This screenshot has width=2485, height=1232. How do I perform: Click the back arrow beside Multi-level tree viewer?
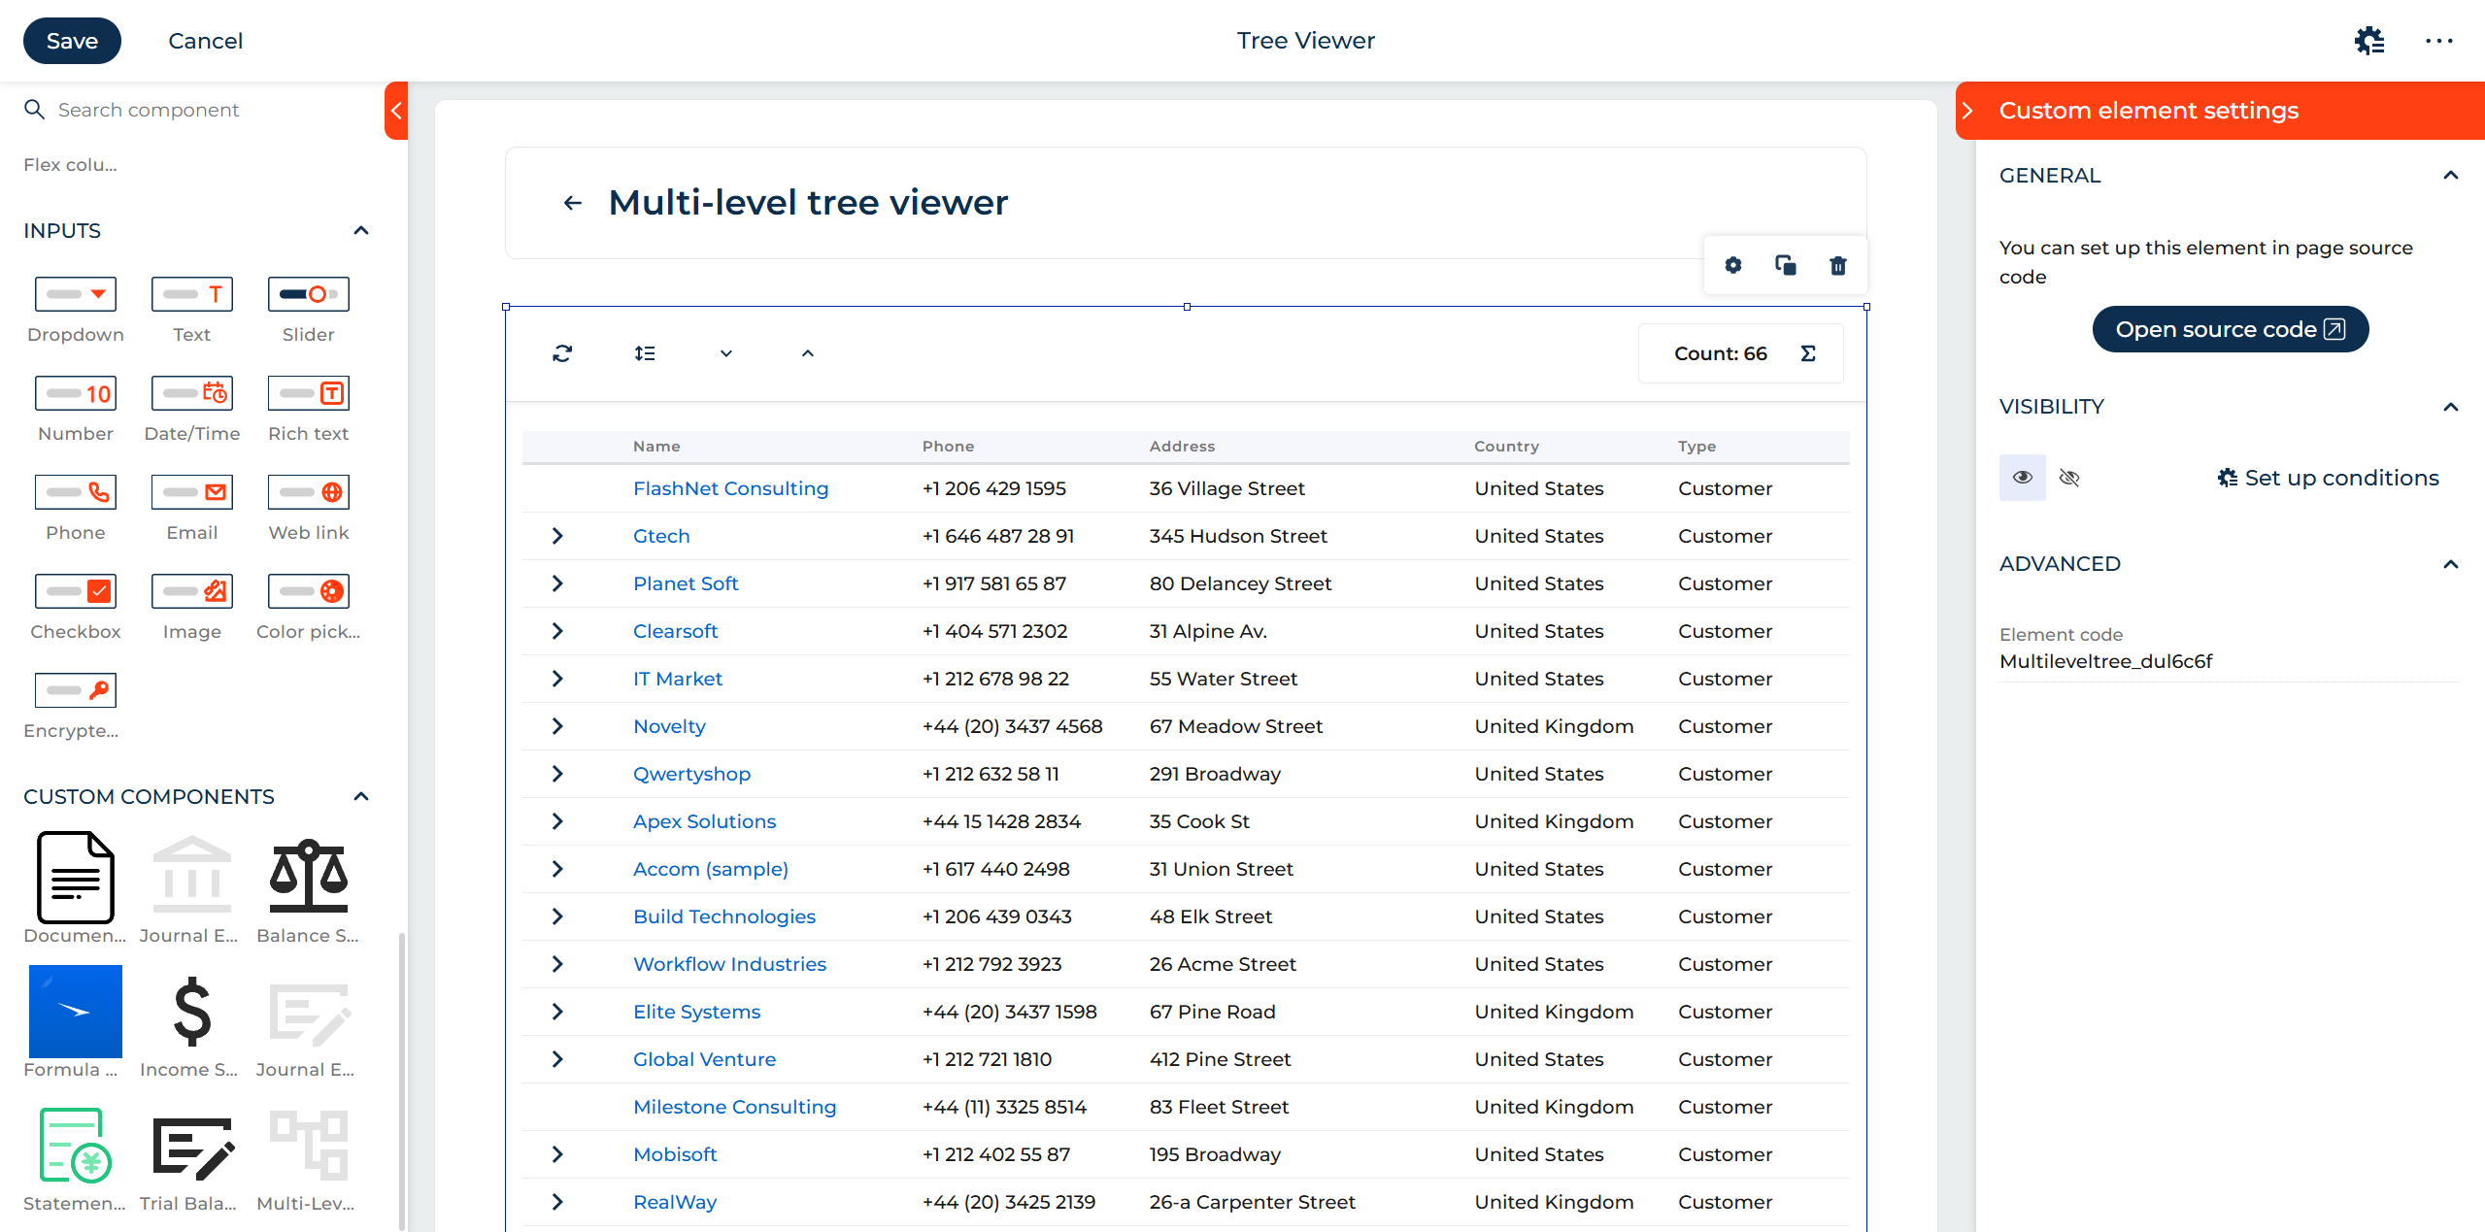point(573,203)
